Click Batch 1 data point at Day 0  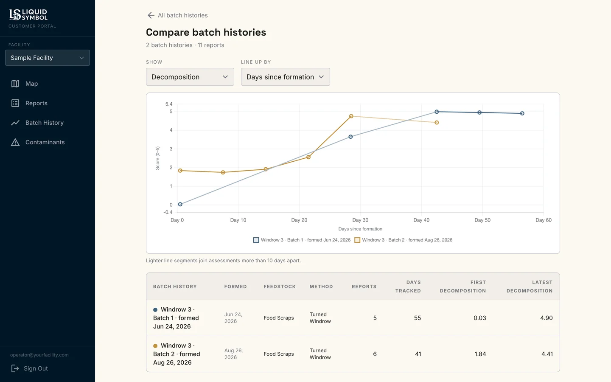(x=180, y=204)
